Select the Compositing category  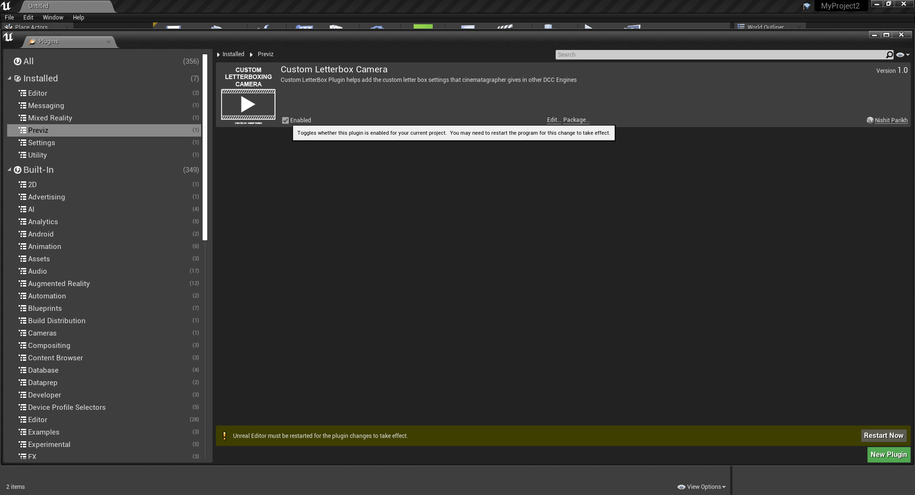104,346
